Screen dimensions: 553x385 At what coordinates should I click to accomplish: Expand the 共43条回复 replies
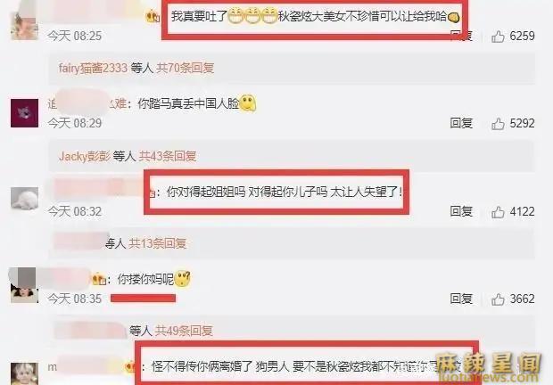point(168,156)
